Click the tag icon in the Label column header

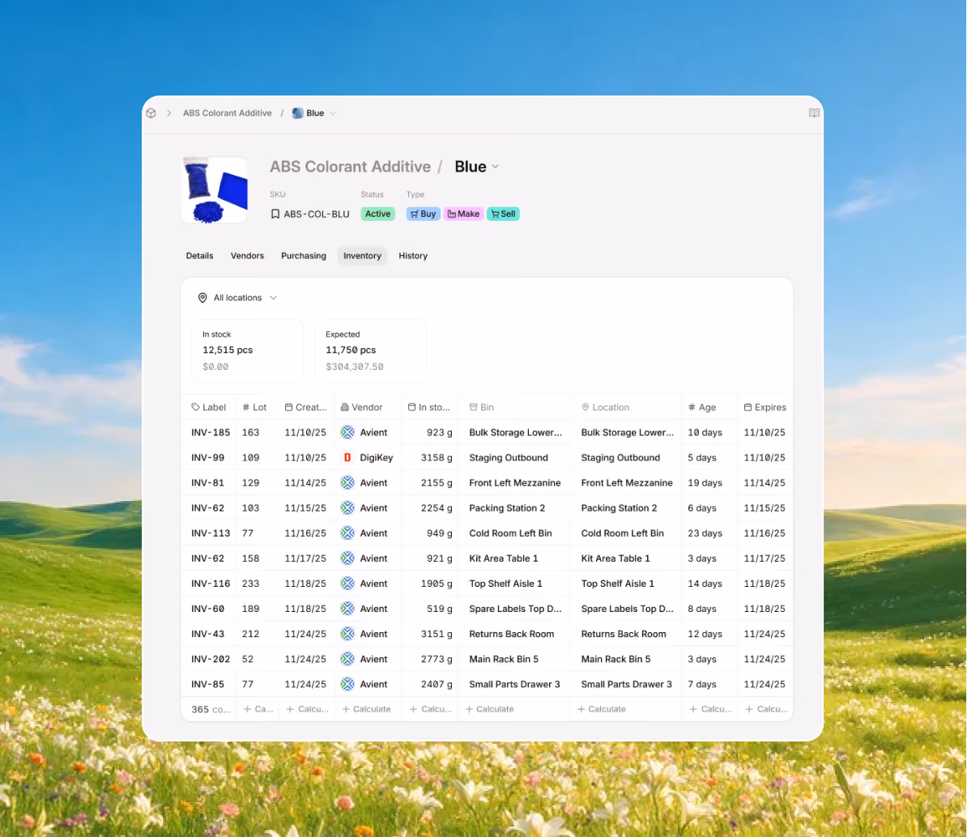pos(195,407)
